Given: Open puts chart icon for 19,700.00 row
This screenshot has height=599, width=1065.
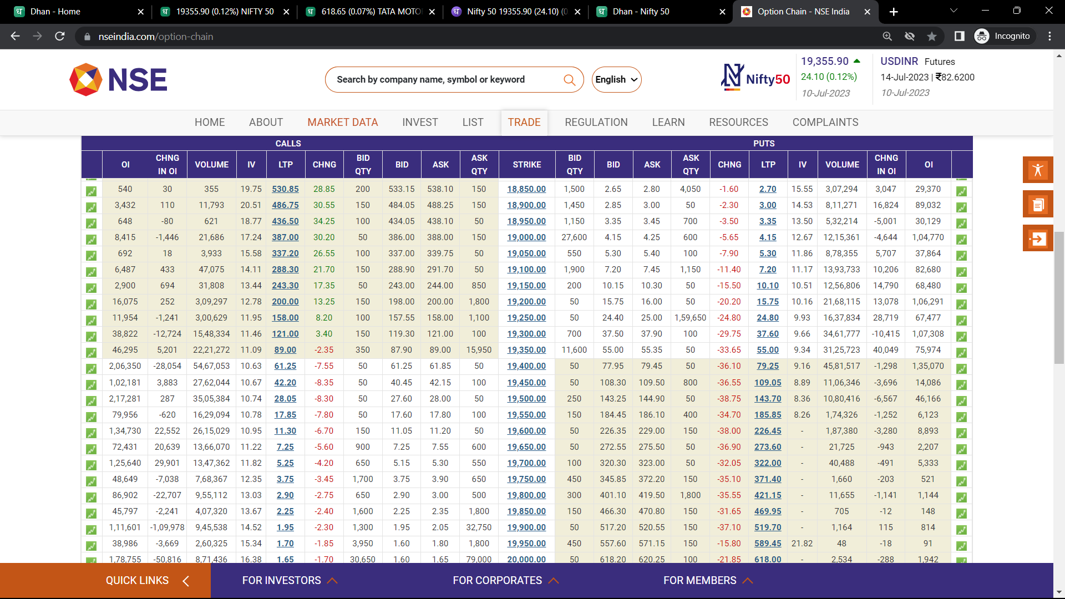Looking at the screenshot, I should tap(962, 465).
